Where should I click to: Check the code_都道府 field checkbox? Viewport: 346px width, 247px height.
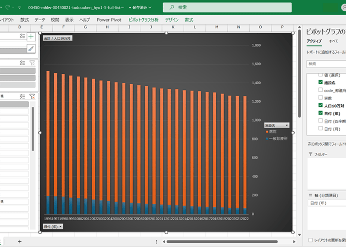321,90
